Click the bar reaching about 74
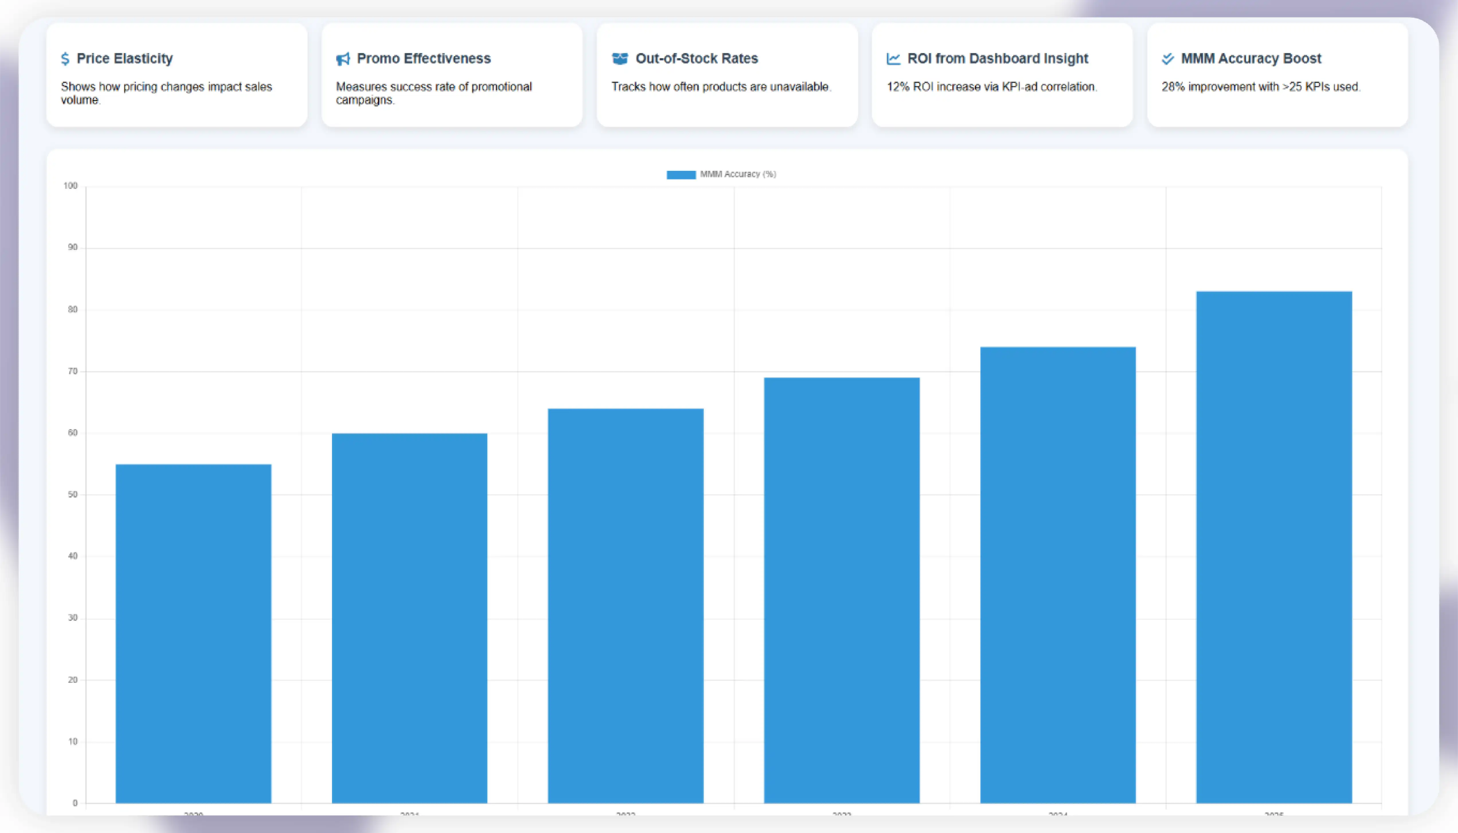This screenshot has width=1458, height=833. click(x=1058, y=574)
